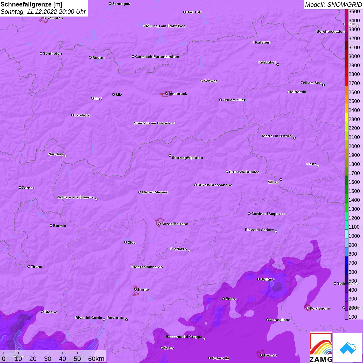Select the Tirano town label
Screen dimensions: 363x363
pos(37,267)
